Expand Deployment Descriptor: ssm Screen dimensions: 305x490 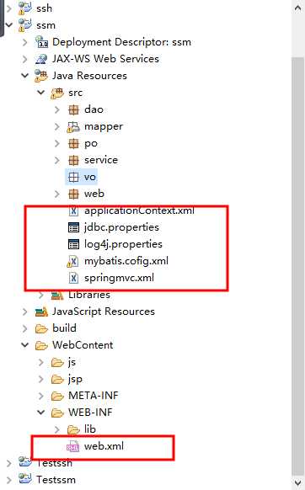(25, 42)
